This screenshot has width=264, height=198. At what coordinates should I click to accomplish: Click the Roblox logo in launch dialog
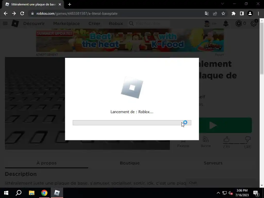(132, 88)
